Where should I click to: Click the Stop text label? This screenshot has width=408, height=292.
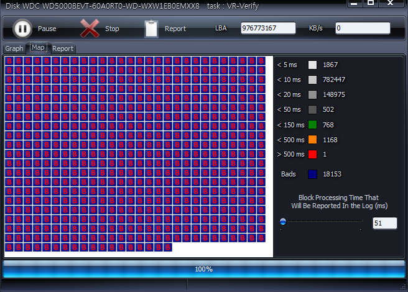[112, 29]
